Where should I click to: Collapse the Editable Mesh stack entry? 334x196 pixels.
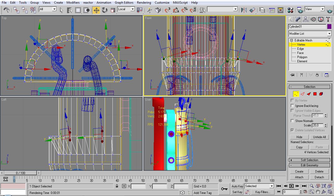tap(291, 40)
